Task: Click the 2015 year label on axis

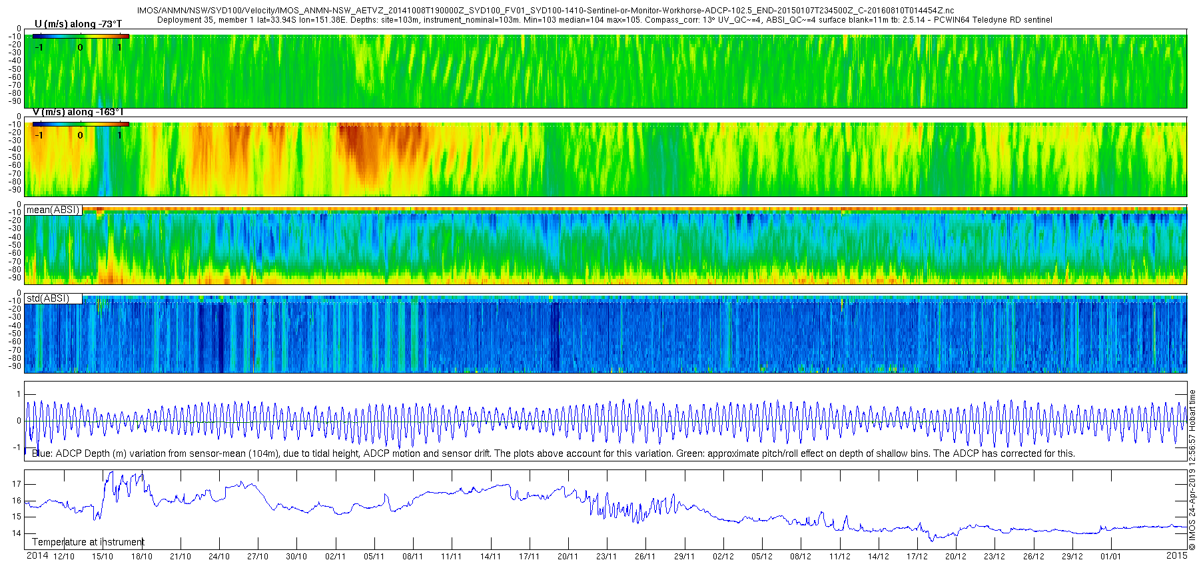Action: tap(1176, 555)
